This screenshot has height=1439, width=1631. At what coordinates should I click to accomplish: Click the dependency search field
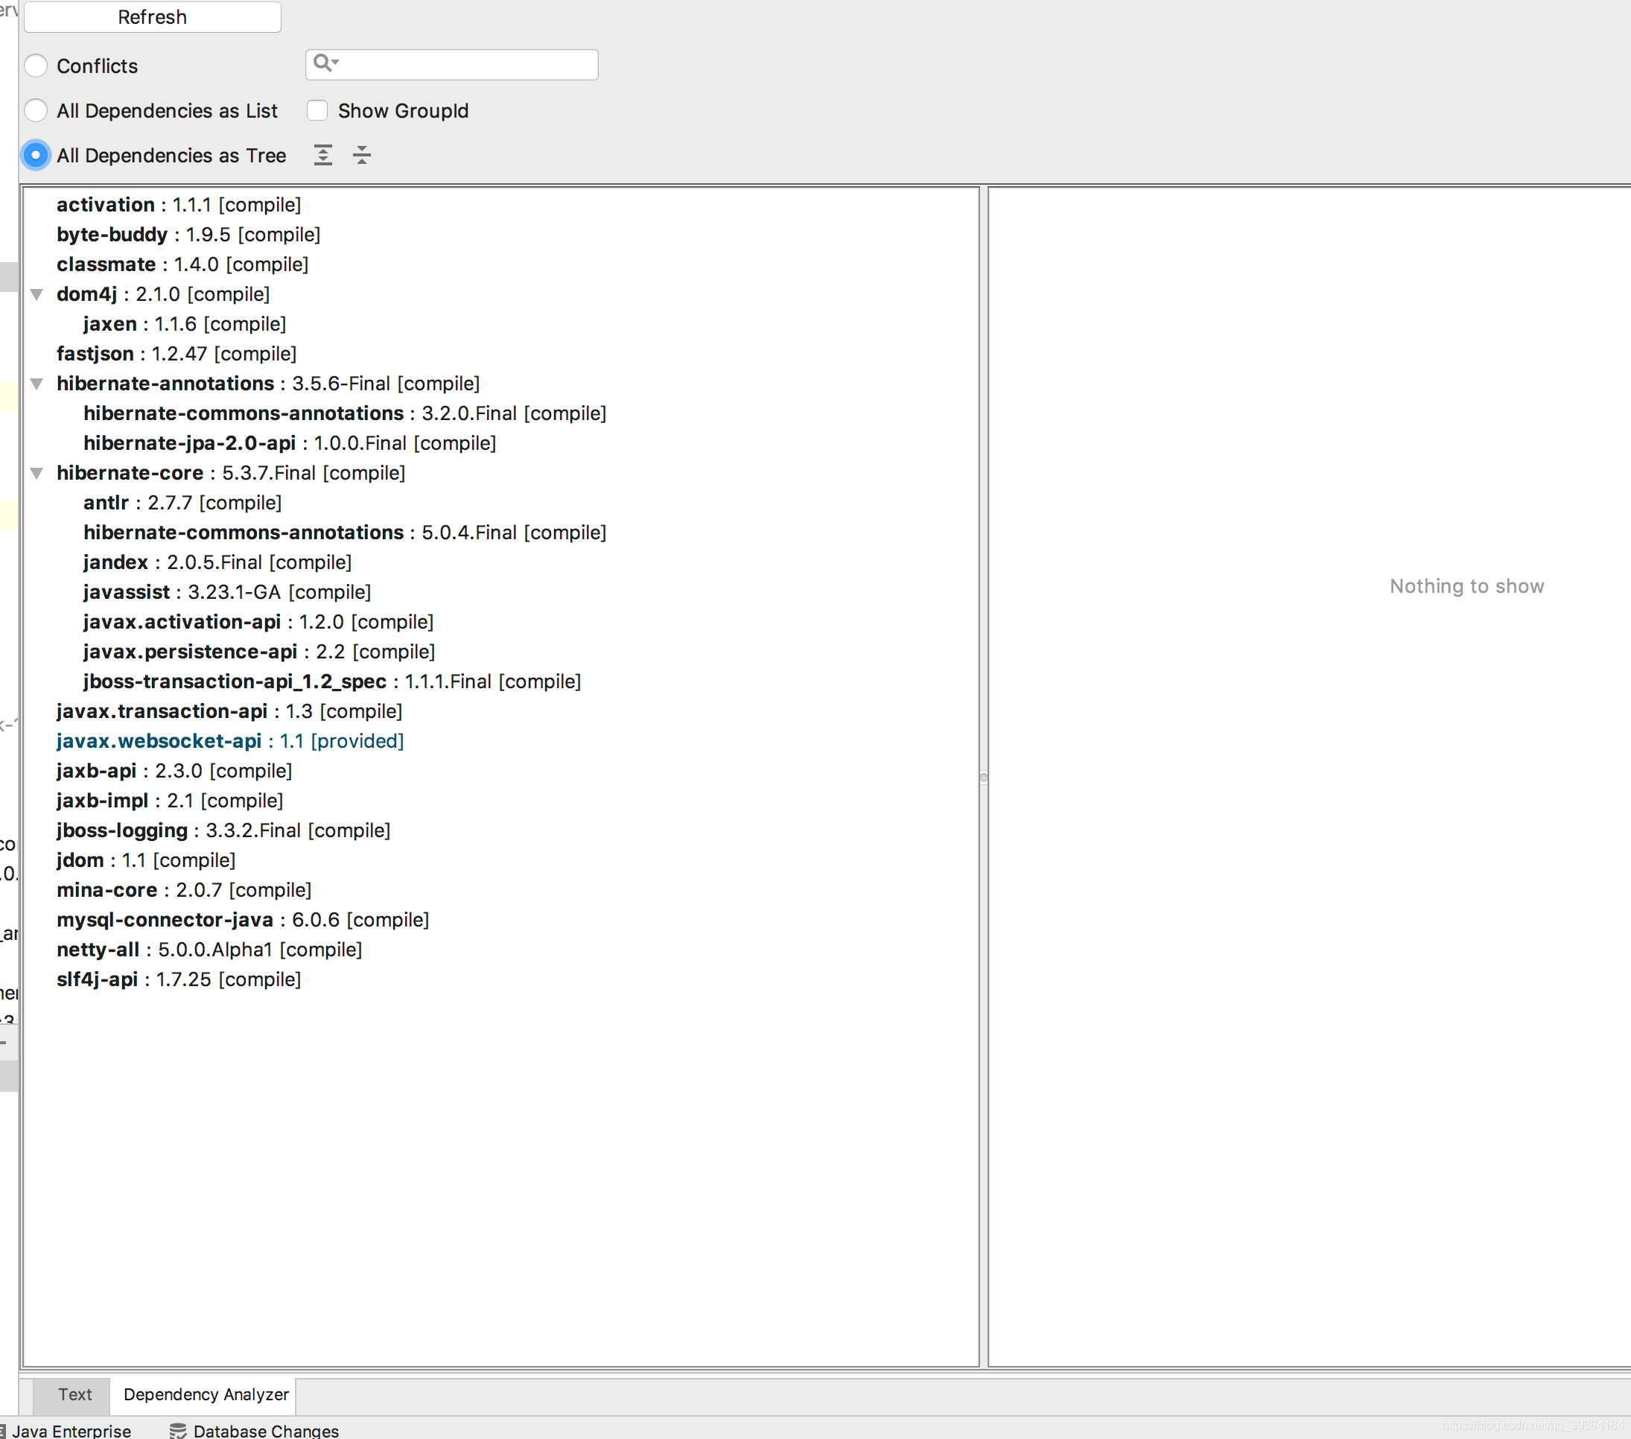pyautogui.click(x=451, y=65)
